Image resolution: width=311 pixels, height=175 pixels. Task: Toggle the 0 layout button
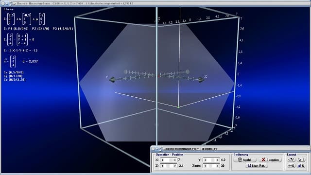tap(292, 166)
